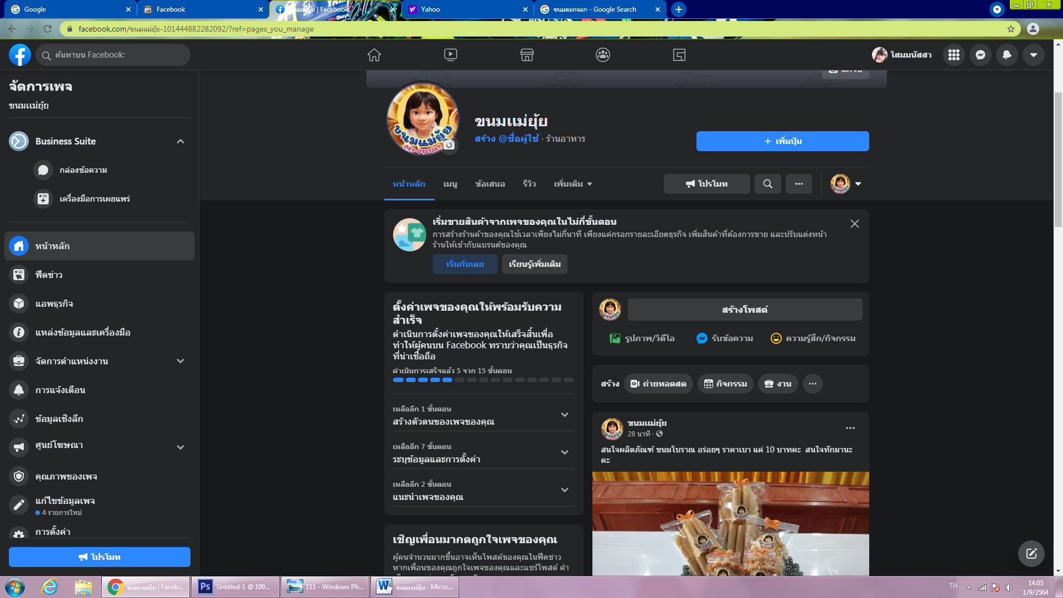This screenshot has width=1063, height=598.
Task: Expand สร้างตัวตนของเพจของคุณ step section
Action: pyautogui.click(x=564, y=415)
